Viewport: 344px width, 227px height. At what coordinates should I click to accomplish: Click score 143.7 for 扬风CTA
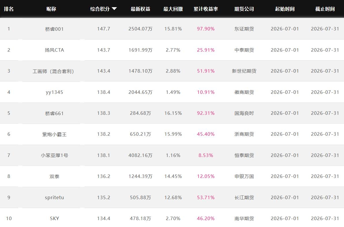pos(103,50)
